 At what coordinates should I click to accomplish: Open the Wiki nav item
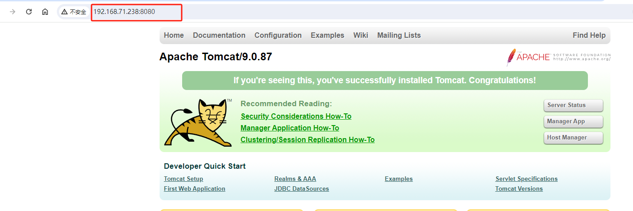click(x=361, y=36)
